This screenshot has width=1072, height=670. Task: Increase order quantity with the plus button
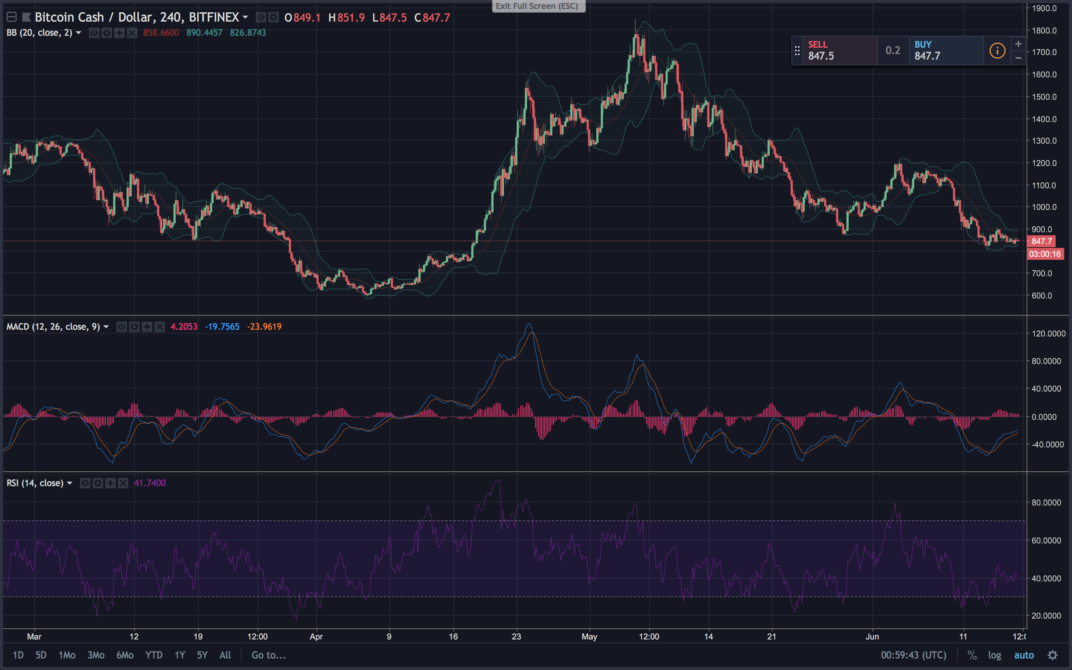(1018, 44)
